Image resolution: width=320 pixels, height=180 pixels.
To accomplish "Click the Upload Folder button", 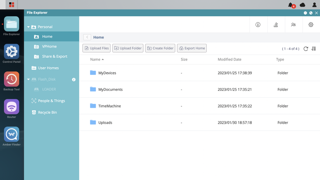I will [128, 48].
